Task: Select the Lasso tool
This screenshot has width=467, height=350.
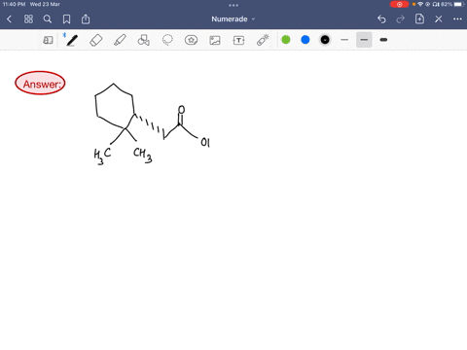Action: click(x=167, y=40)
